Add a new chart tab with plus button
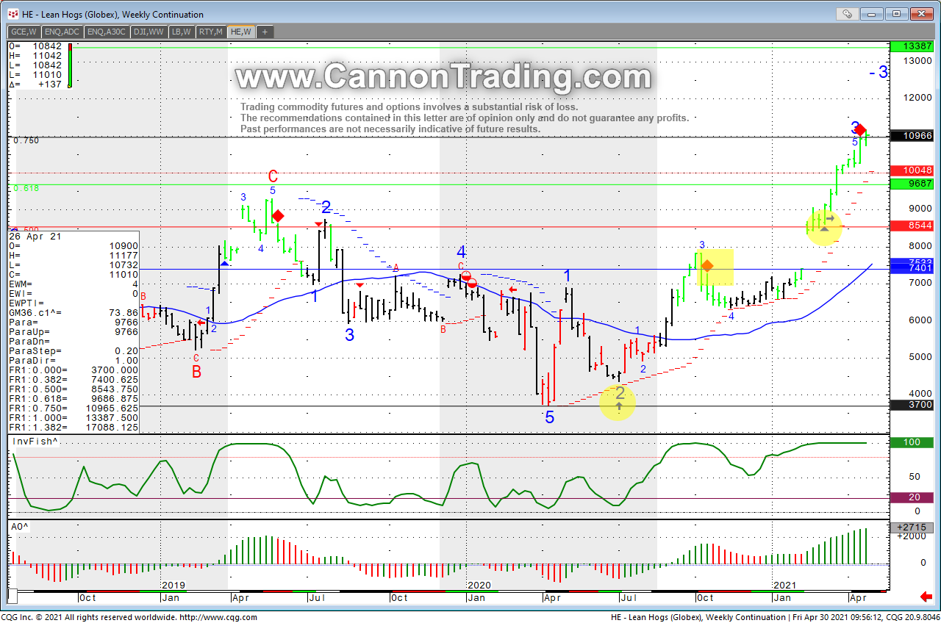 (265, 32)
